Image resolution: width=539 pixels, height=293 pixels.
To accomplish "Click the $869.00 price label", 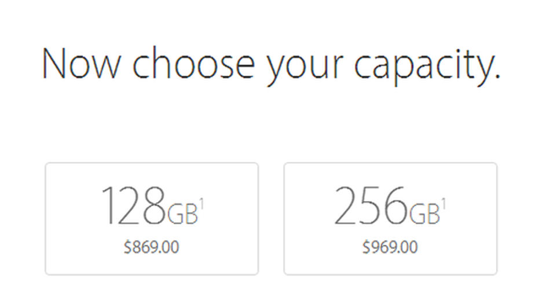I will pyautogui.click(x=152, y=247).
